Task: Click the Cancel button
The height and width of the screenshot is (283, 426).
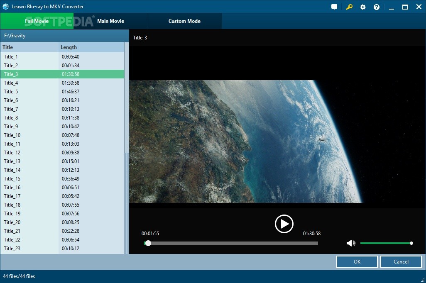Action: pos(401,261)
